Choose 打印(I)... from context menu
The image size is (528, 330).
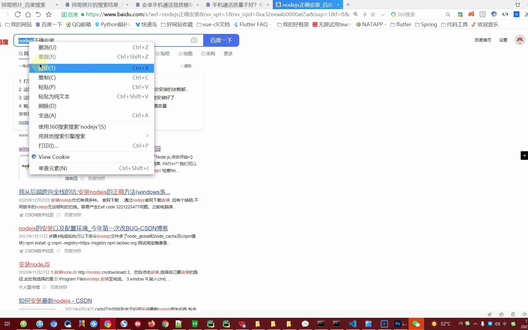coord(92,146)
